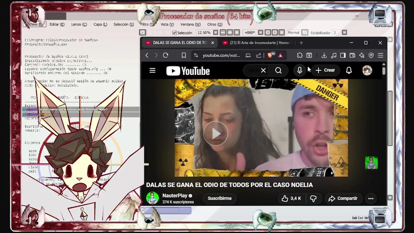The width and height of the screenshot is (414, 233).
Task: Click the zoom in plus icon
Action: click(x=230, y=33)
